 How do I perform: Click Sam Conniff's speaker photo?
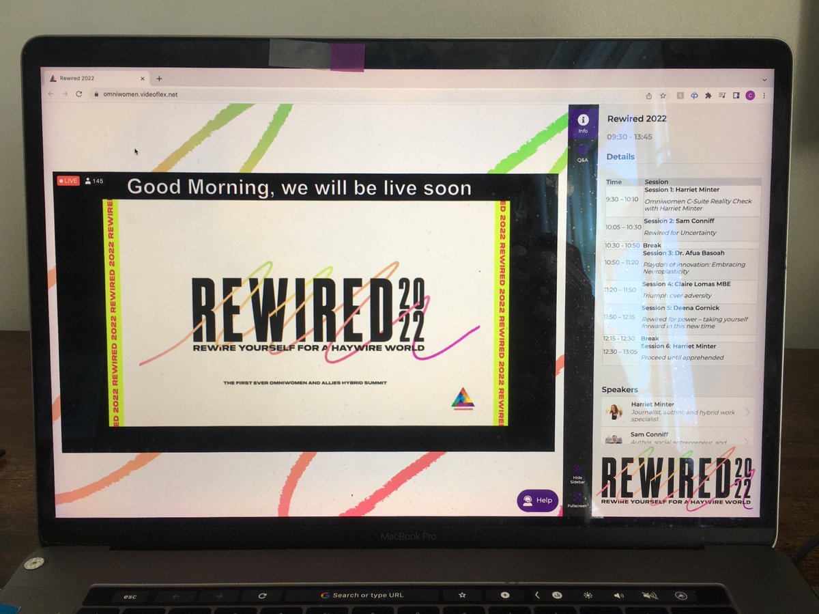614,439
